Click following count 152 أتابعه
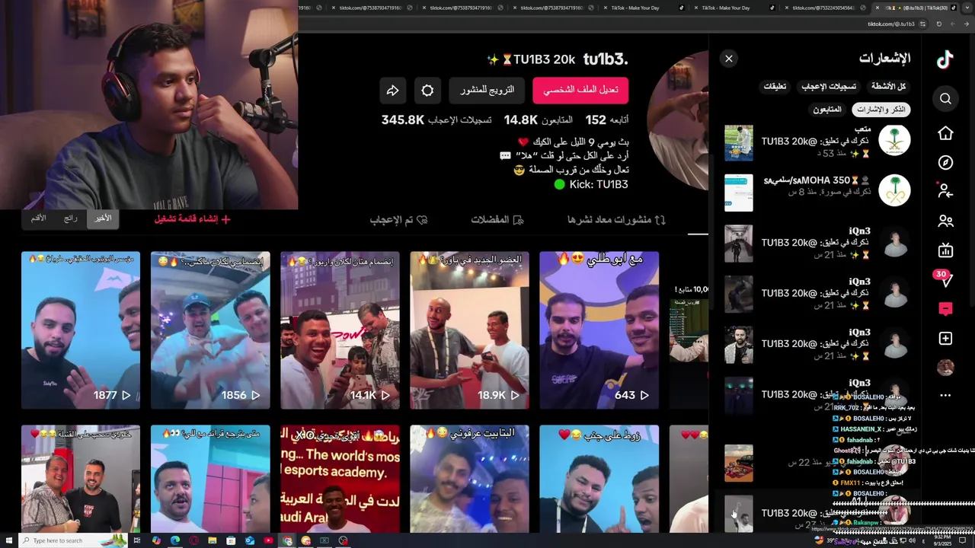 (607, 120)
